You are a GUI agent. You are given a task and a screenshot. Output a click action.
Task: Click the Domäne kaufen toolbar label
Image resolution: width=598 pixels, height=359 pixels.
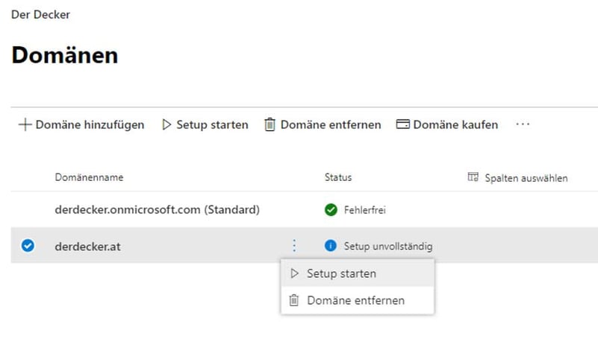(455, 124)
